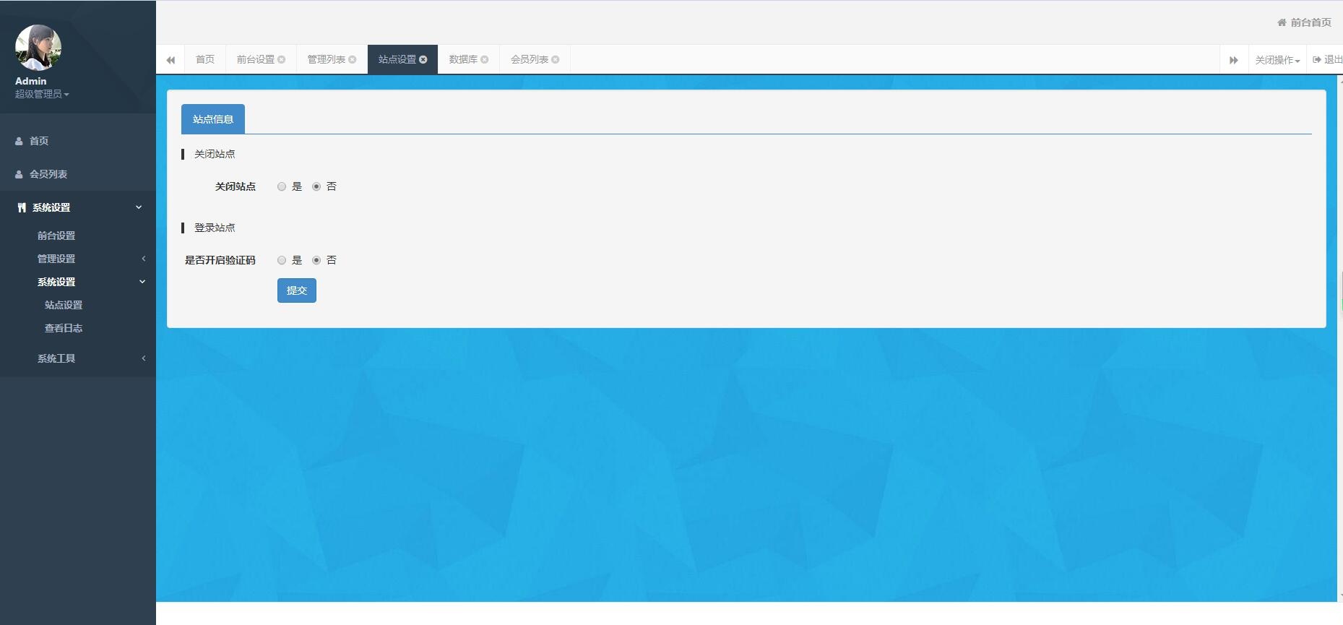Select 是 for 关闭站点

click(x=282, y=186)
